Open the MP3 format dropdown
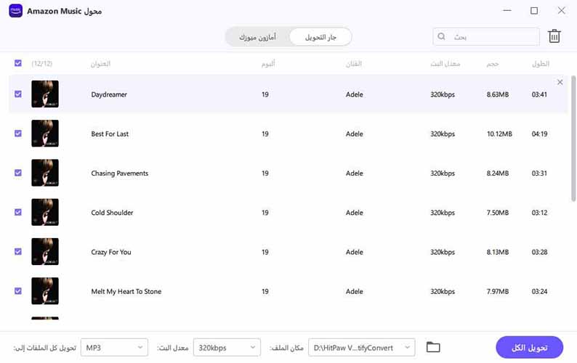This screenshot has width=577, height=363. coord(114,348)
